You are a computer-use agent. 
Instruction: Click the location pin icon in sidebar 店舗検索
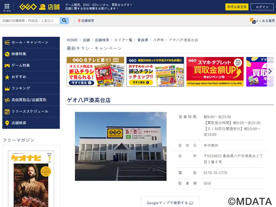[x=7, y=123]
